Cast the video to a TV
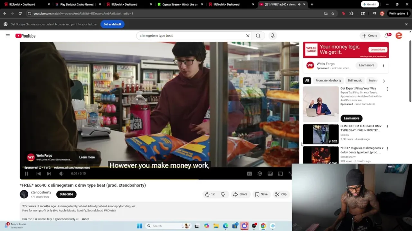The height and width of the screenshot is (231, 412). [x=280, y=174]
